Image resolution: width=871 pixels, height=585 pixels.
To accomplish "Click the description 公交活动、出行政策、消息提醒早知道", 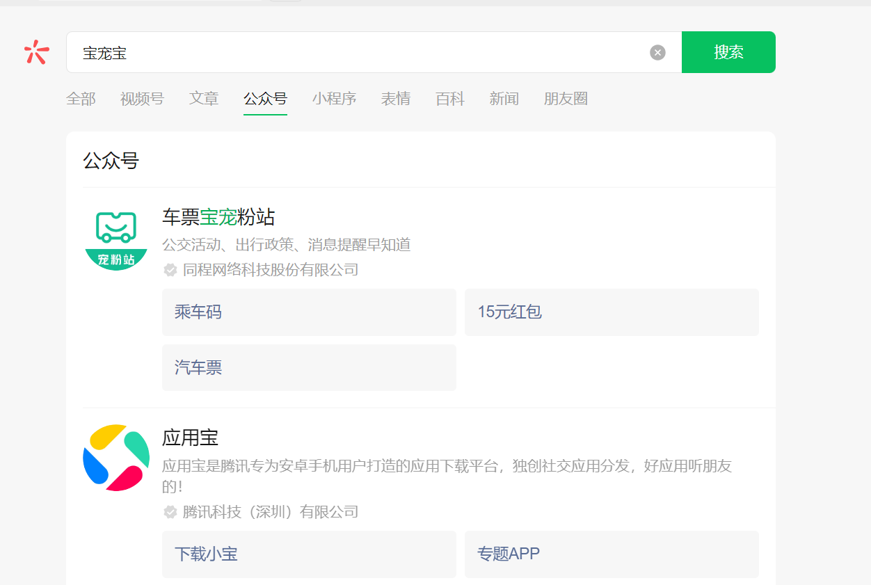I will (287, 245).
